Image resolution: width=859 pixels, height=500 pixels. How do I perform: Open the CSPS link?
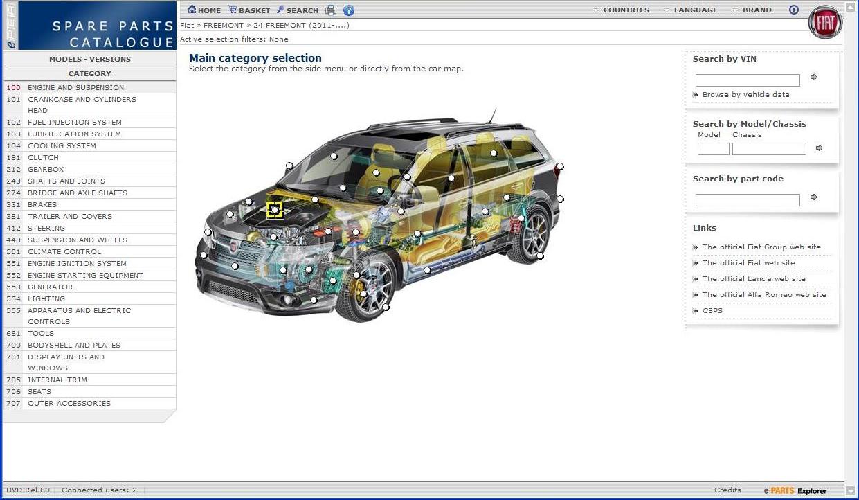coord(712,311)
